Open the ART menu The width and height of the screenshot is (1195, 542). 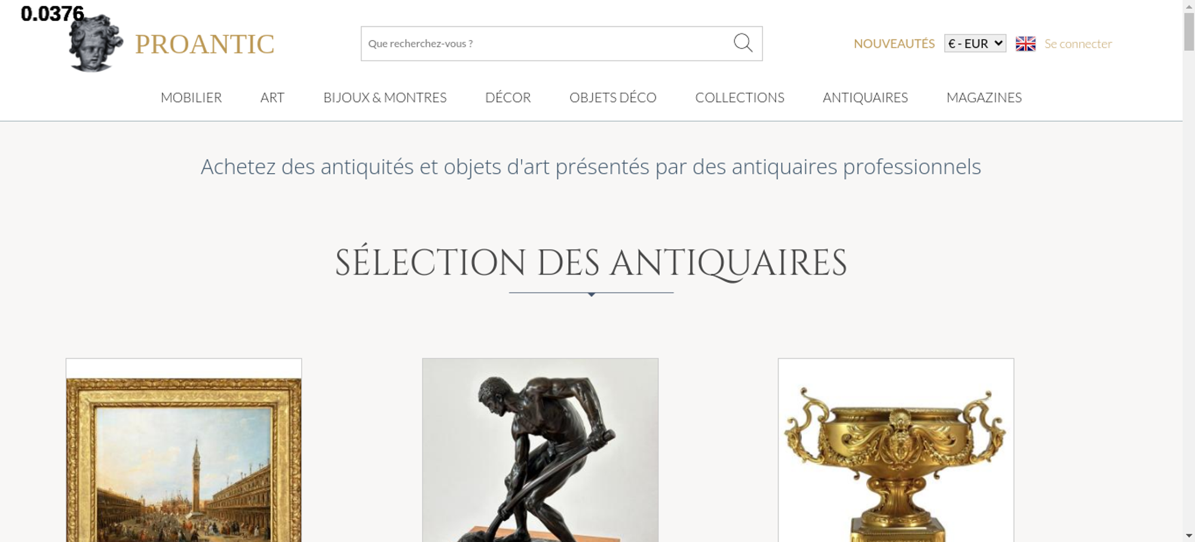[272, 97]
